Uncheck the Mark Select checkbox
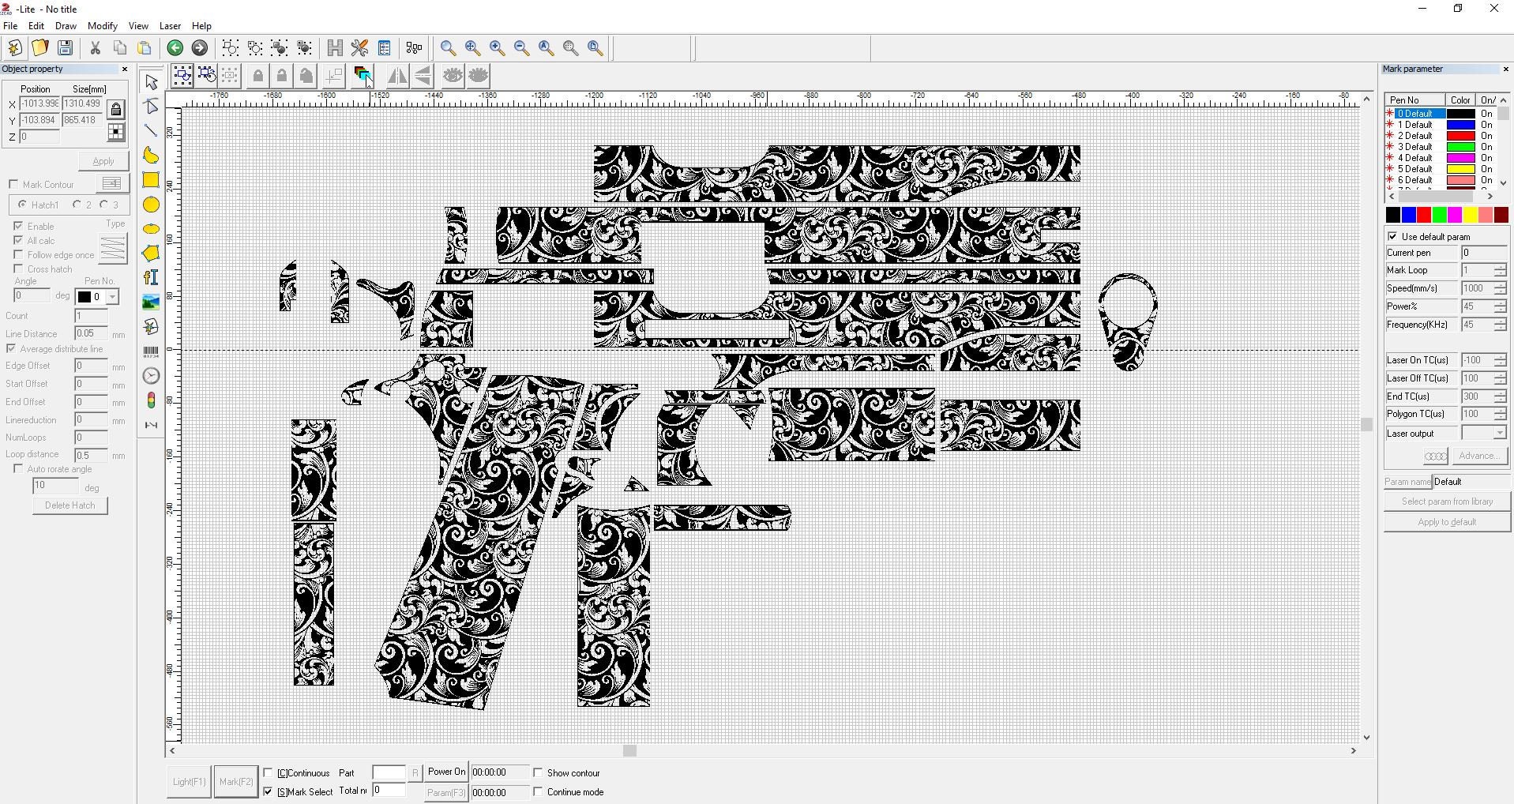Screen dimensions: 1514x804 pyautogui.click(x=269, y=791)
